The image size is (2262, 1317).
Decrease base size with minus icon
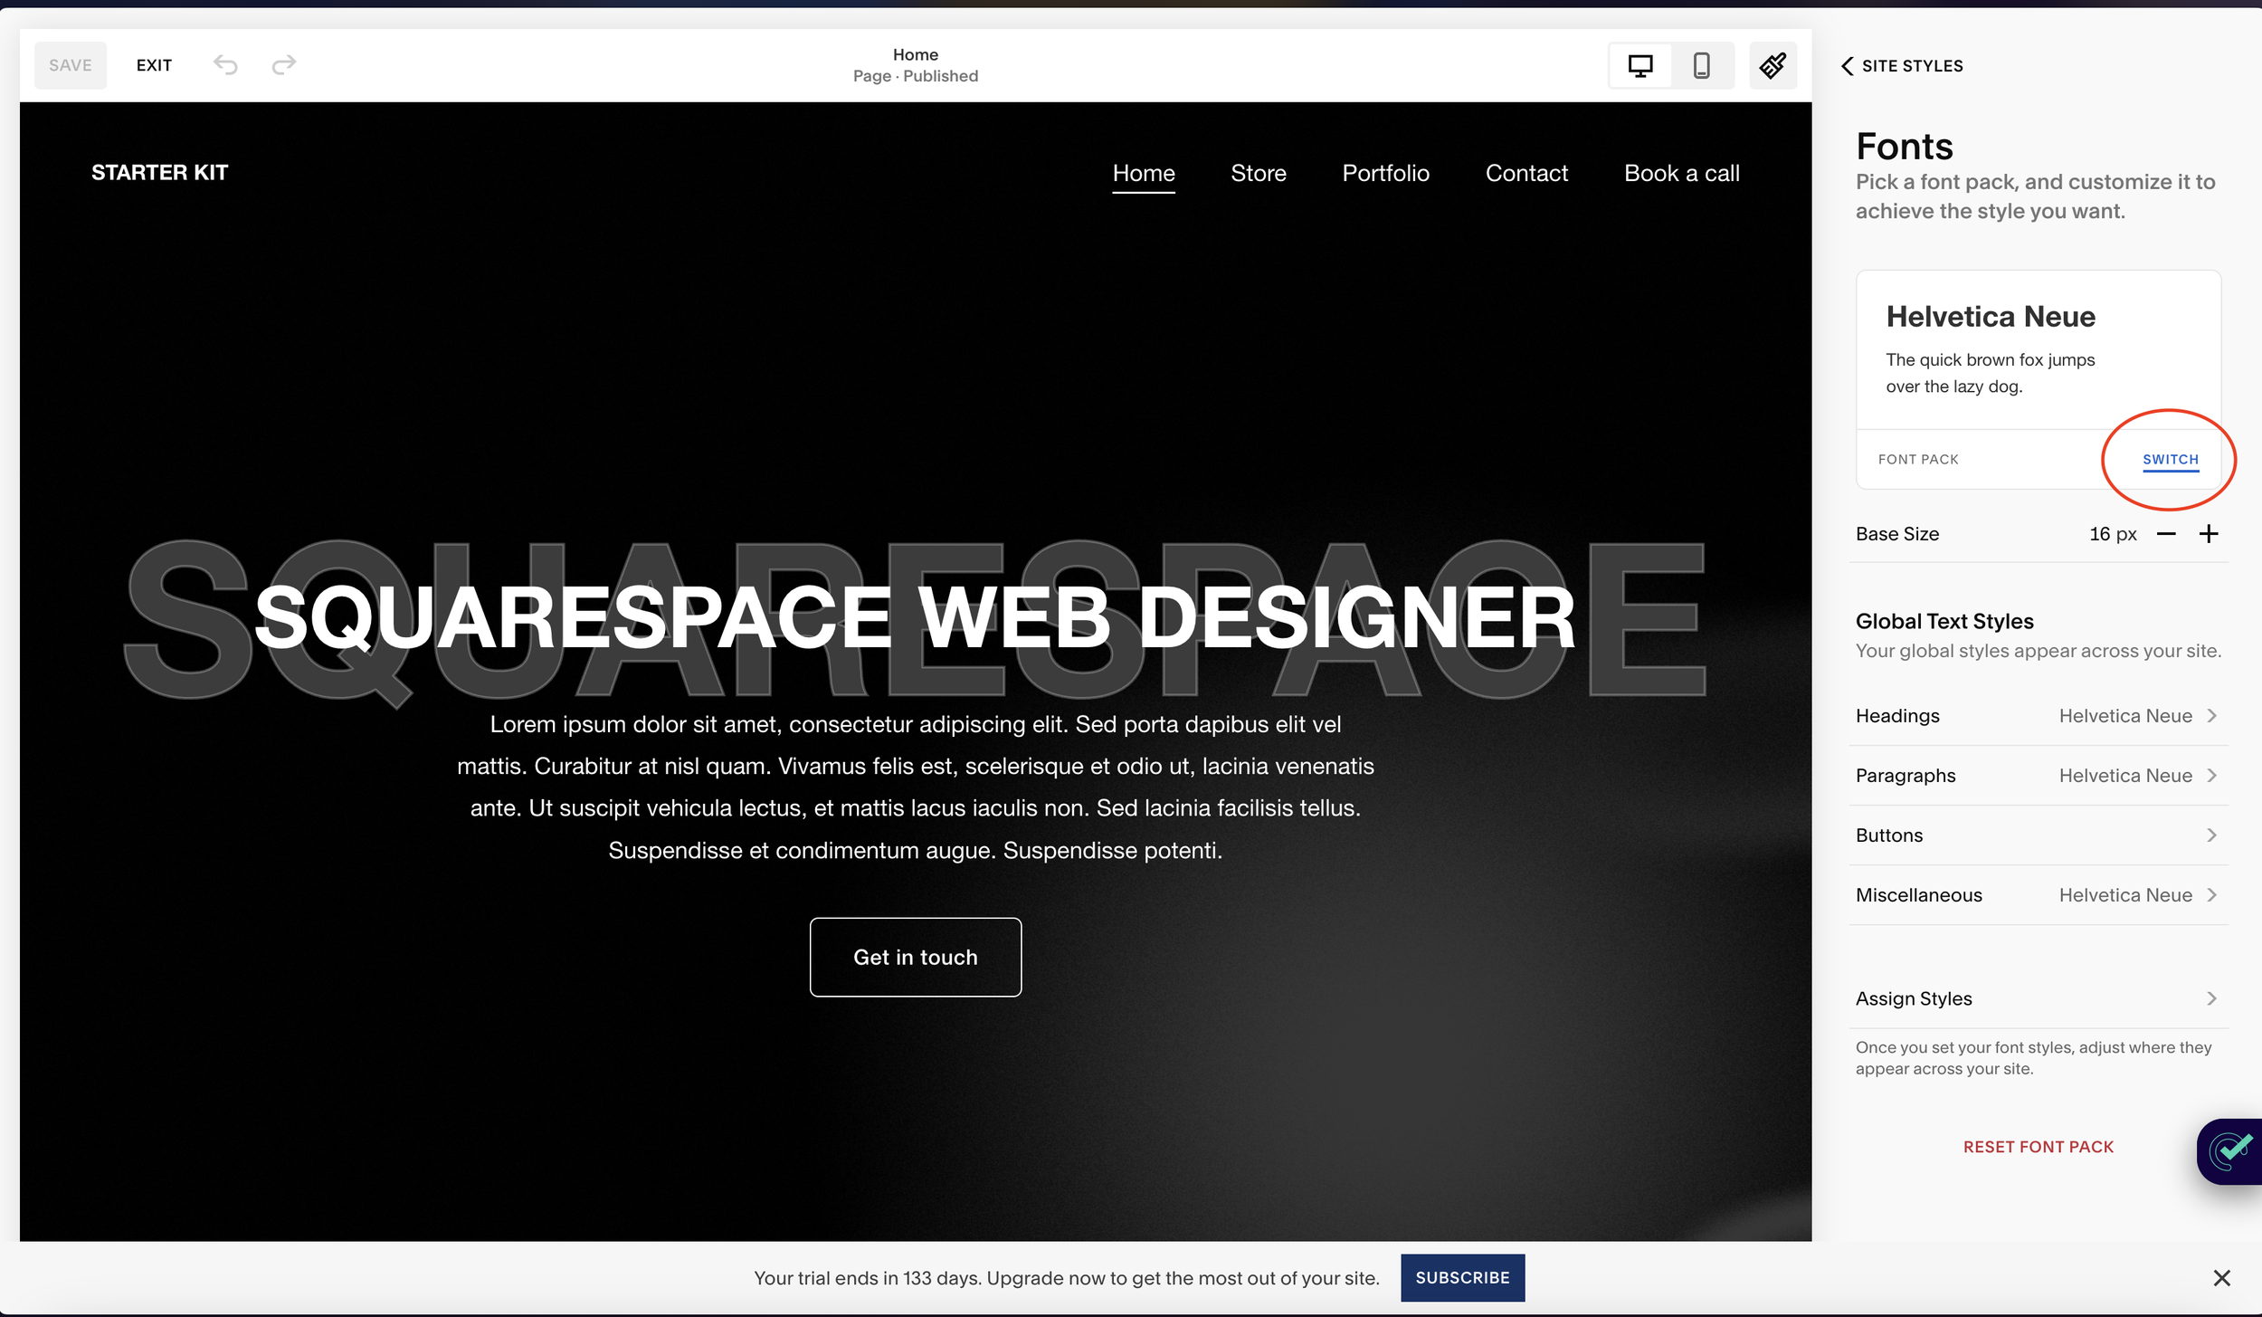pos(2166,534)
